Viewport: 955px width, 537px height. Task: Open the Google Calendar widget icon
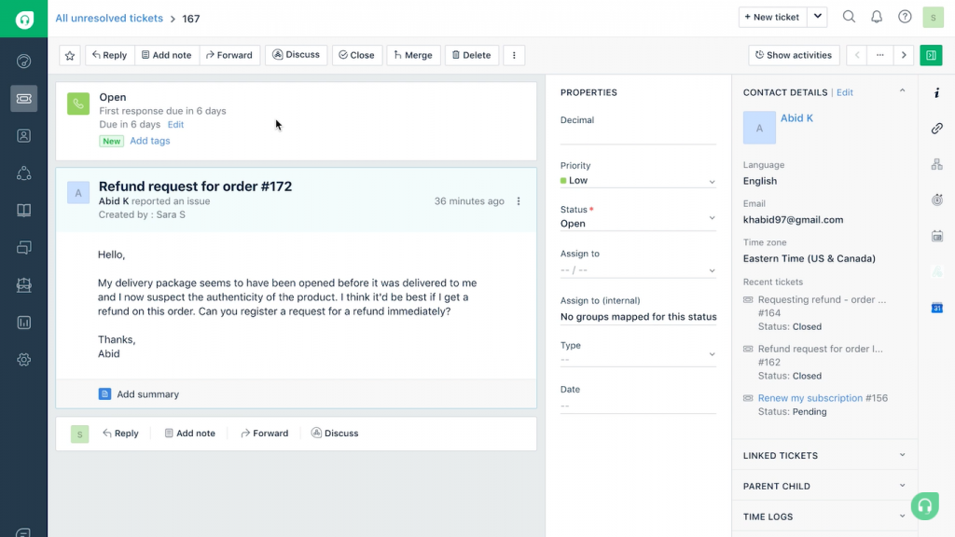[x=937, y=308]
